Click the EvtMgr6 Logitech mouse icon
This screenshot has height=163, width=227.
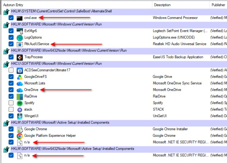(20, 31)
